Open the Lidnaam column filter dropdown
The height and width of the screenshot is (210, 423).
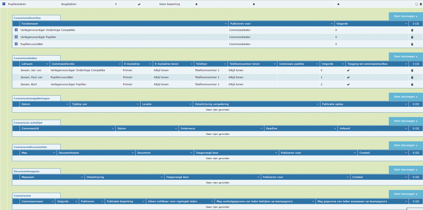pyautogui.click(x=47, y=64)
